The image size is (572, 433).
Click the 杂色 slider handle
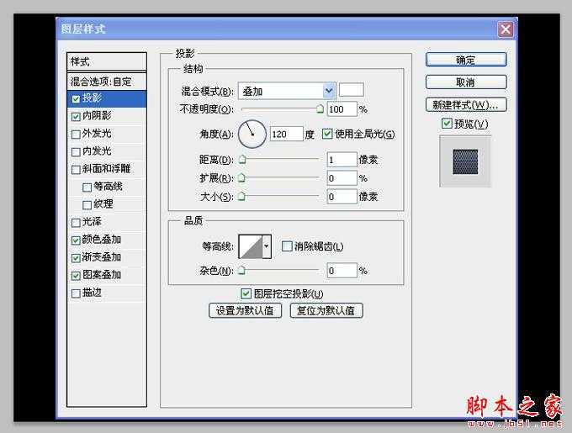coord(241,271)
